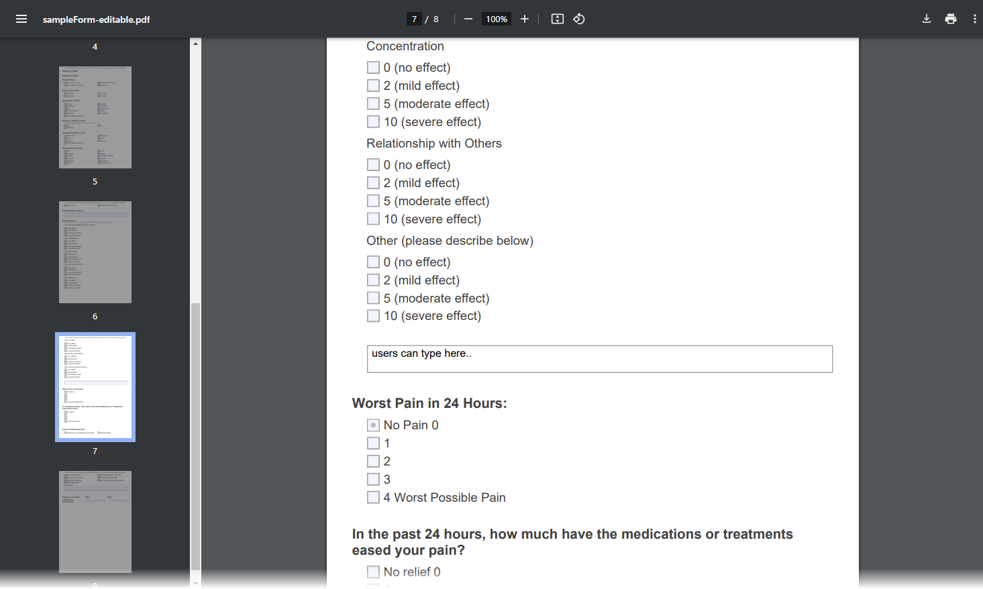Image resolution: width=983 pixels, height=589 pixels.
Task: Select the zoom in icon
Action: click(x=524, y=19)
